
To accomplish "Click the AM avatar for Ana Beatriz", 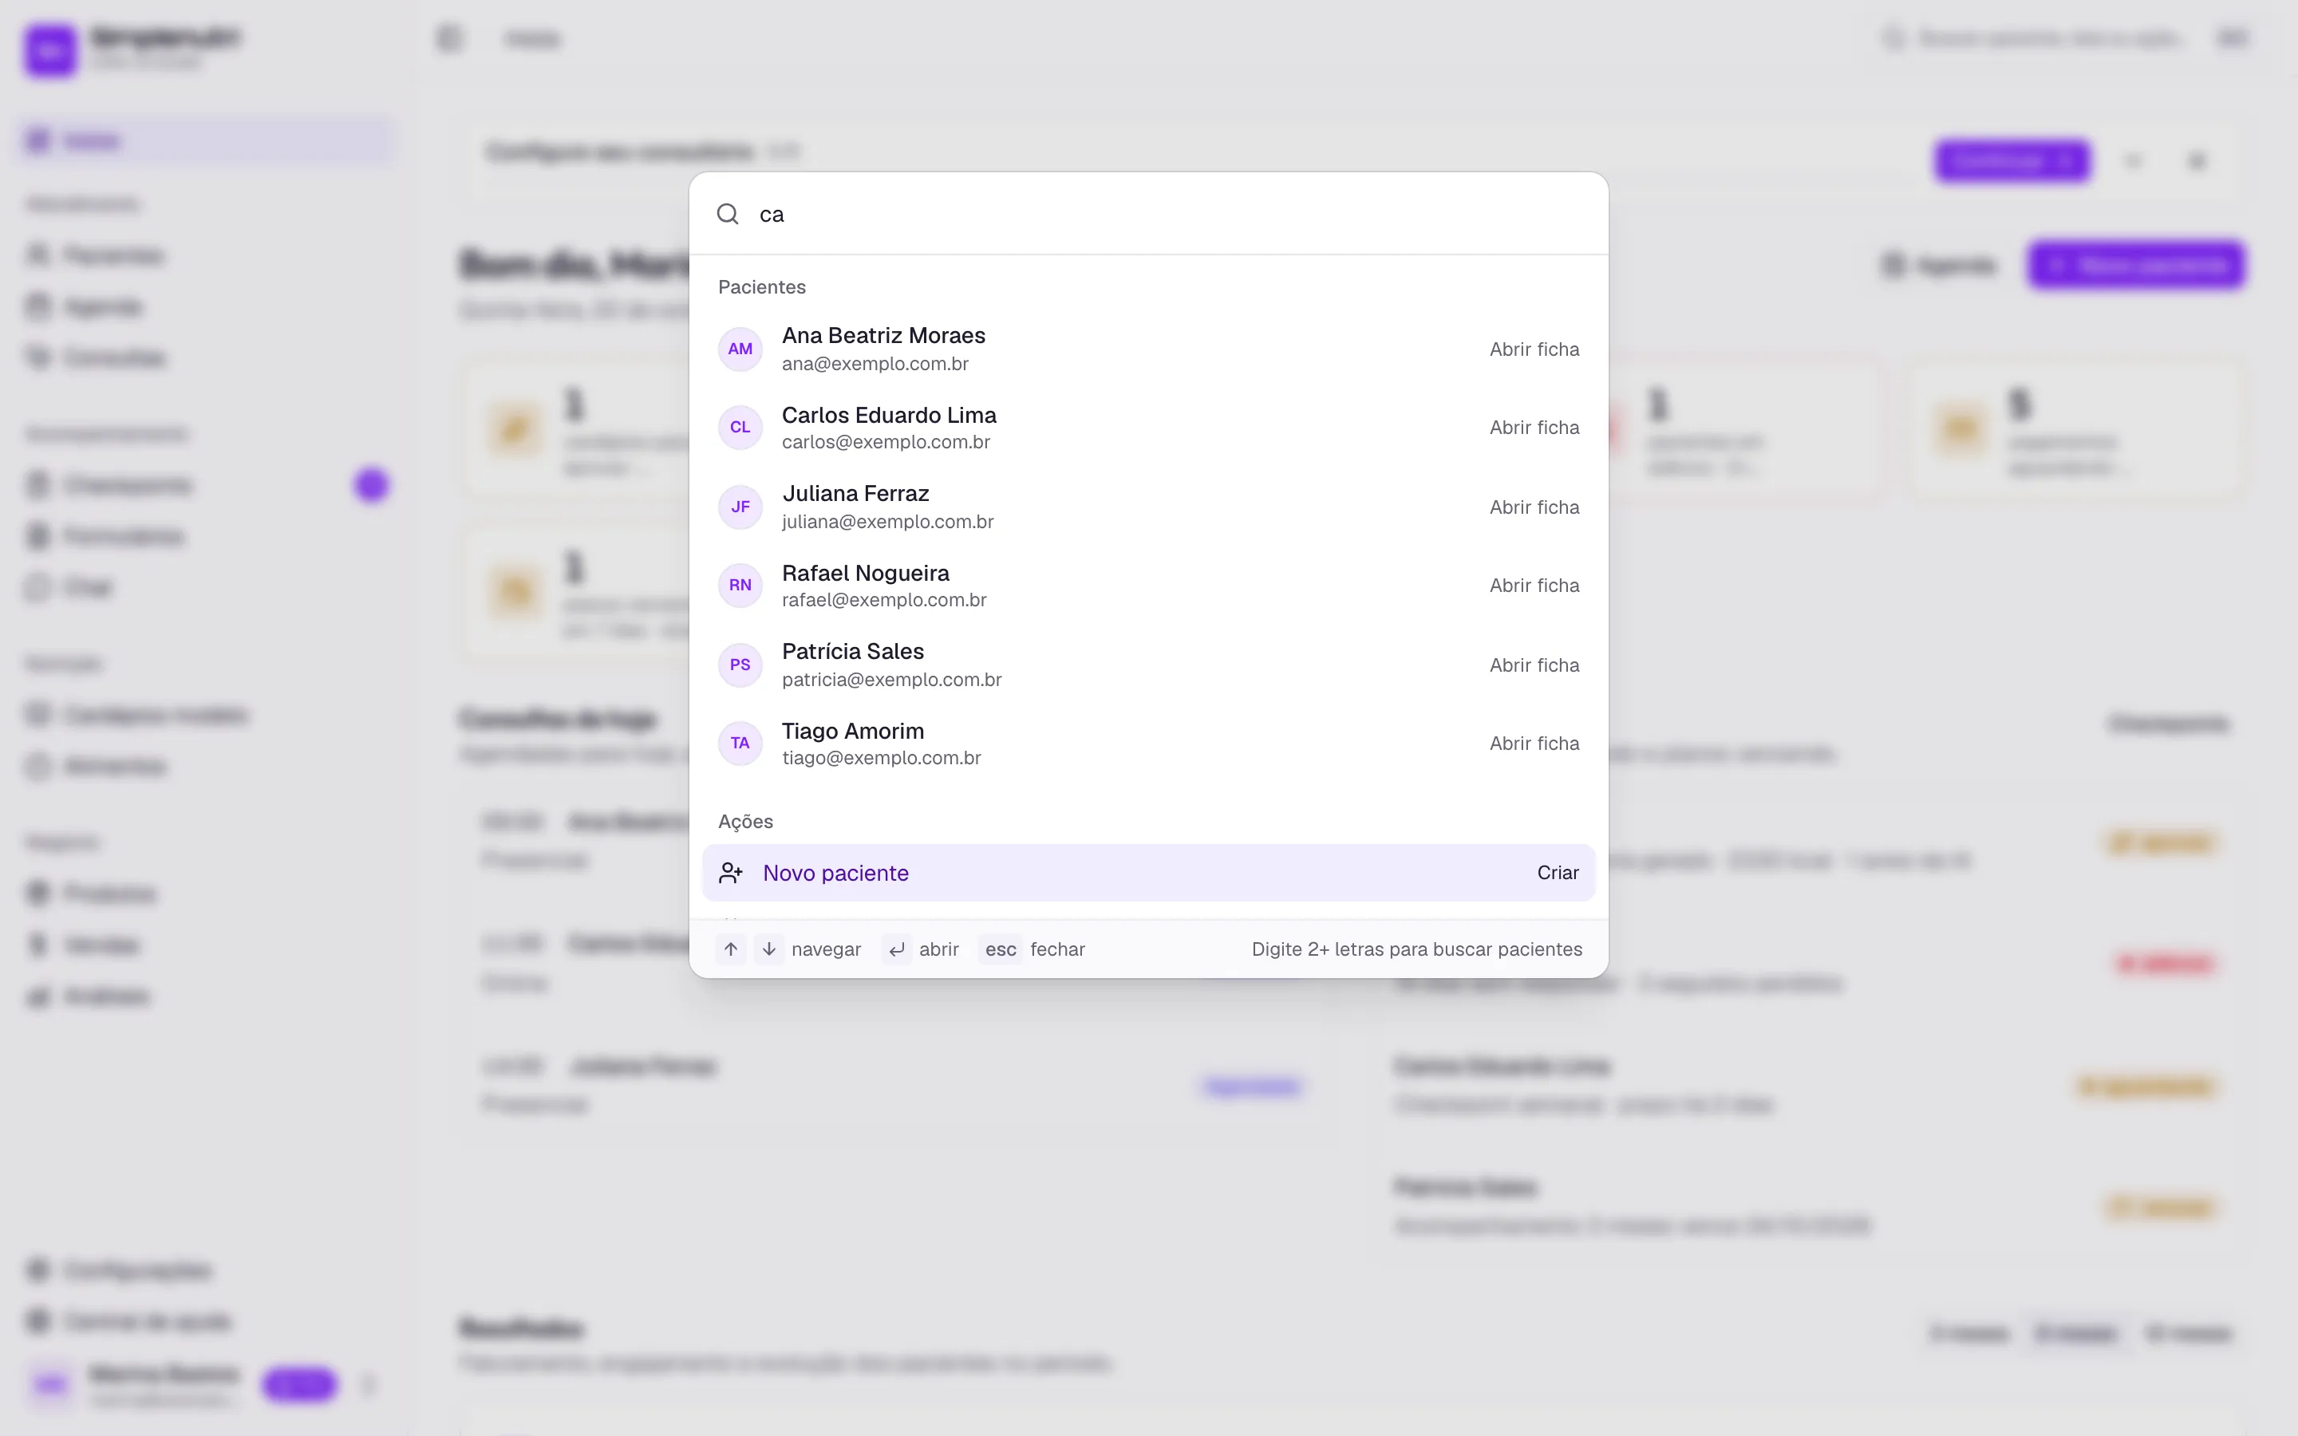I will click(x=740, y=349).
